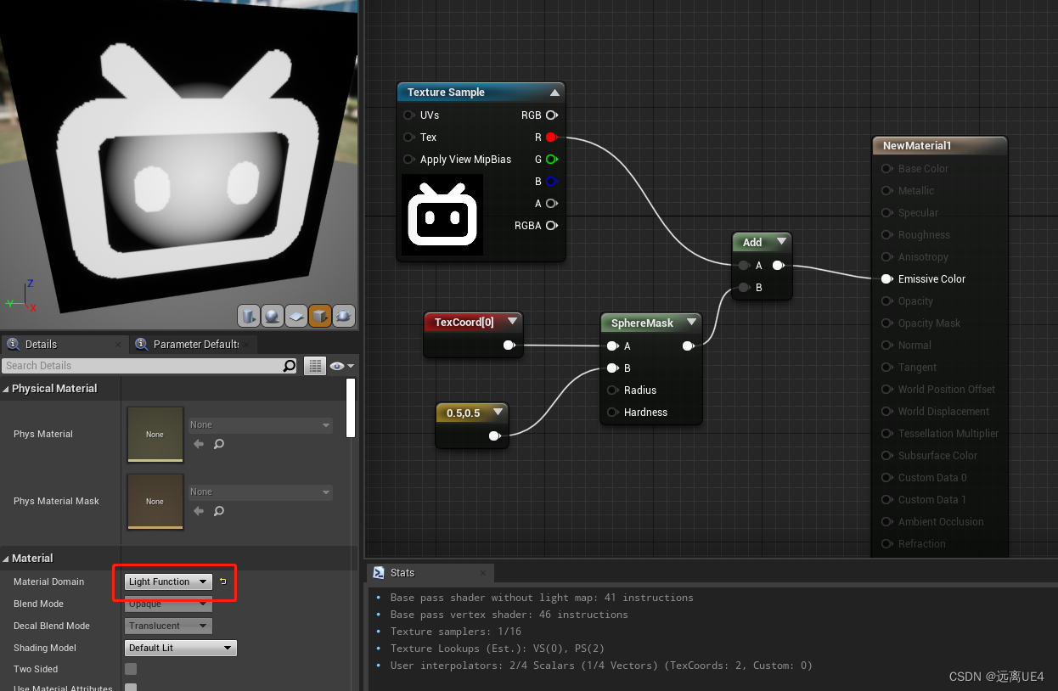Click Texture Sample B blue output pin
The height and width of the screenshot is (691, 1058).
[x=551, y=181]
